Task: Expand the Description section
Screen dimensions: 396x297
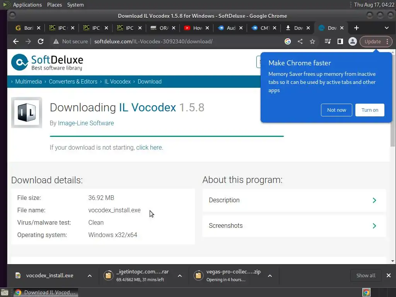Action: click(x=294, y=200)
